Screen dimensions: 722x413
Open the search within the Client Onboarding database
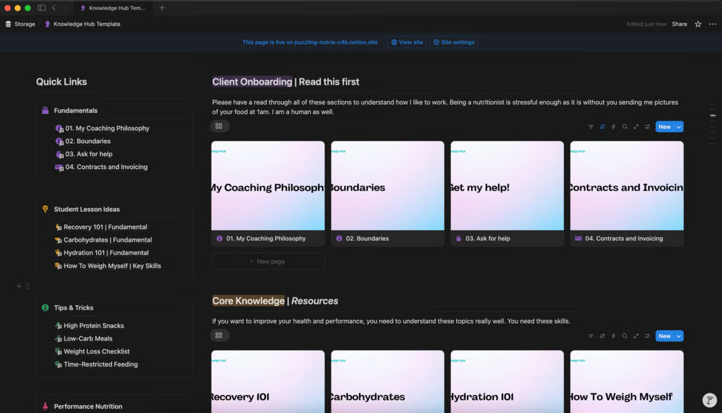pos(625,126)
